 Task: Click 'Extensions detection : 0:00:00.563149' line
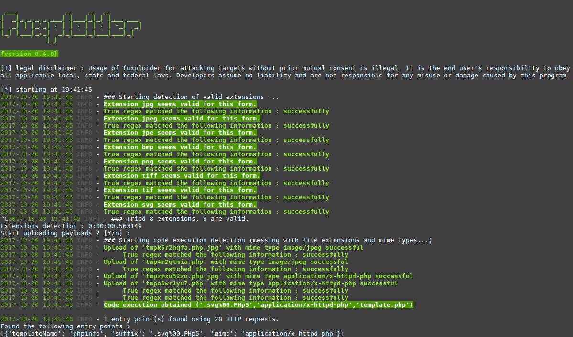click(71, 226)
